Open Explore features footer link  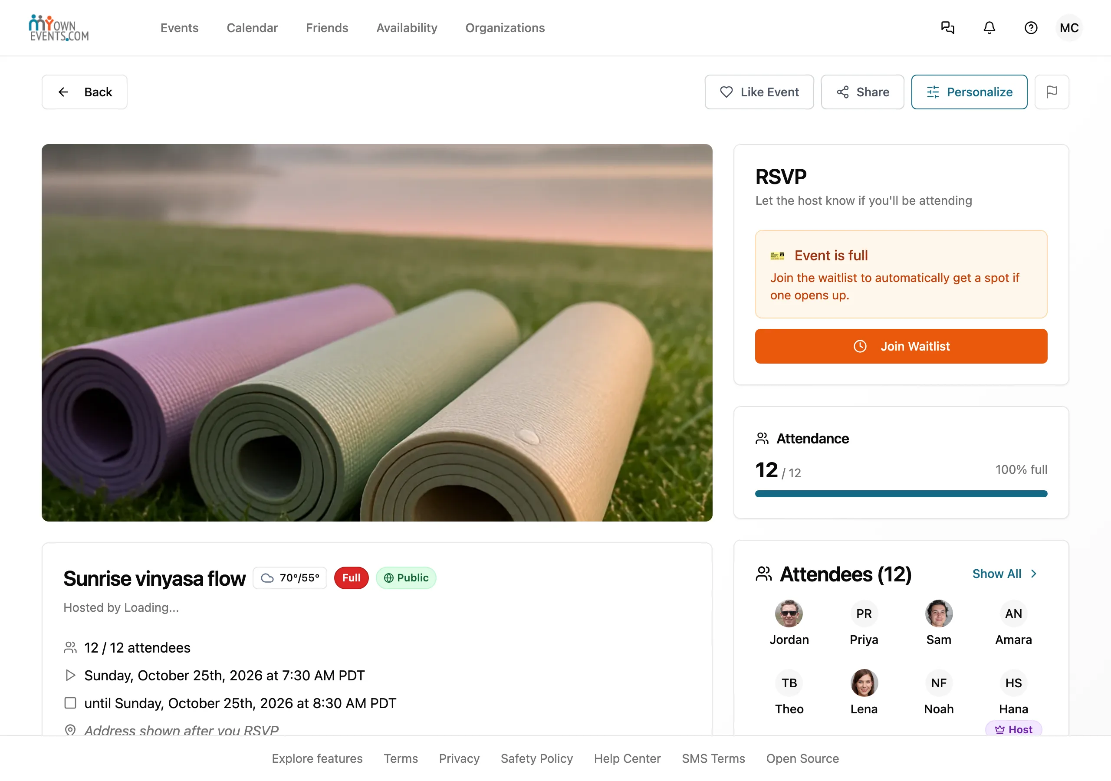pyautogui.click(x=317, y=758)
